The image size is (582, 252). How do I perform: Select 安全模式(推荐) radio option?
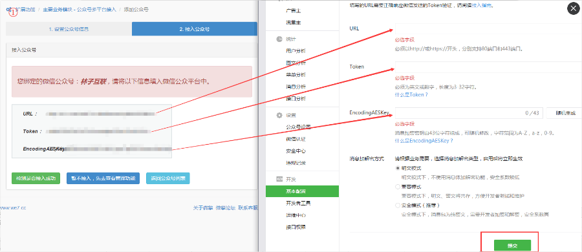click(x=398, y=205)
